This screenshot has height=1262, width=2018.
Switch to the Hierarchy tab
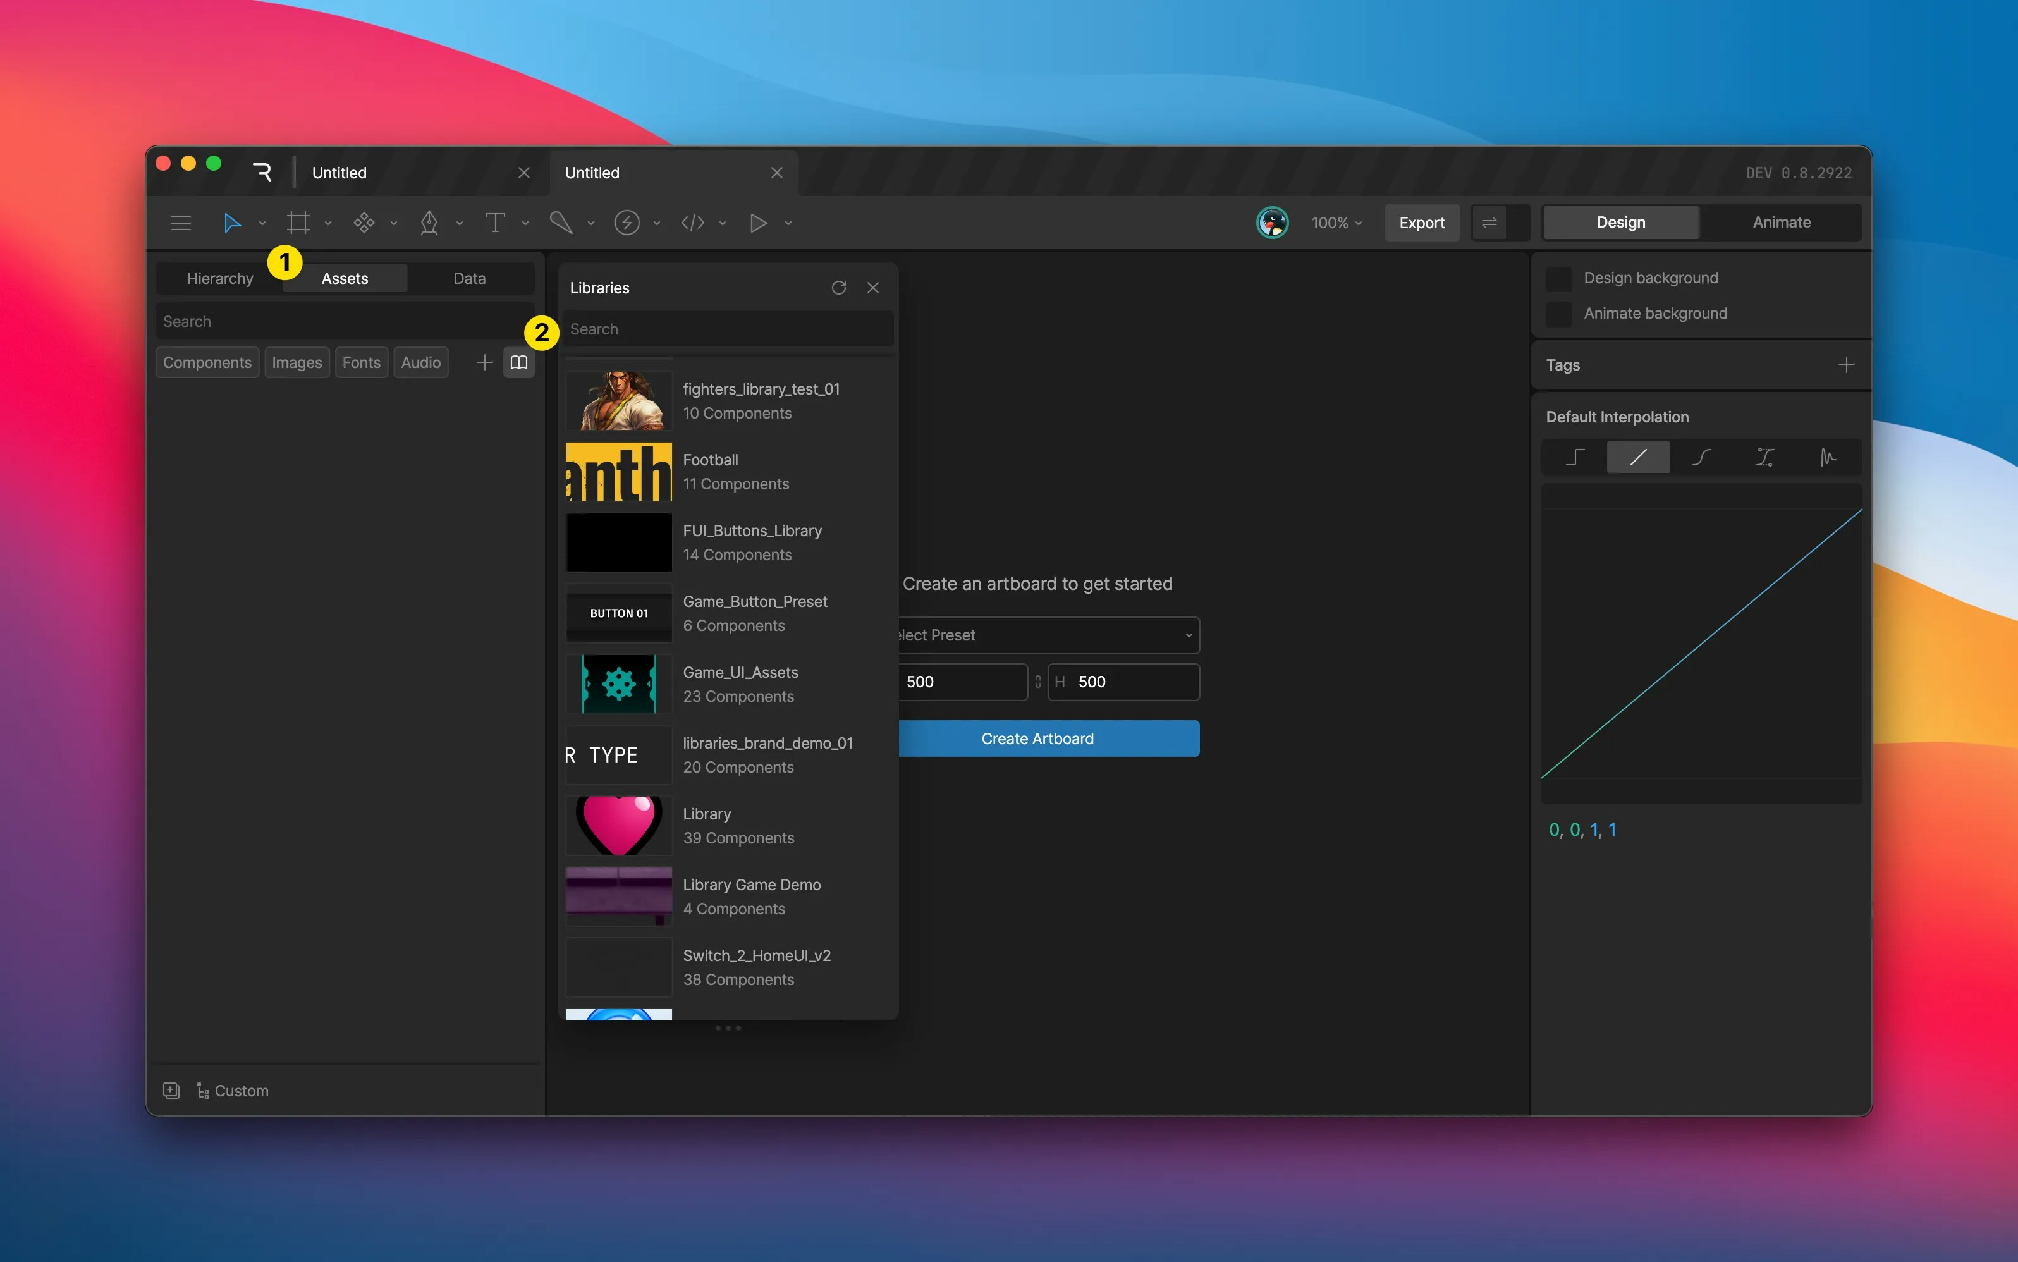[219, 278]
